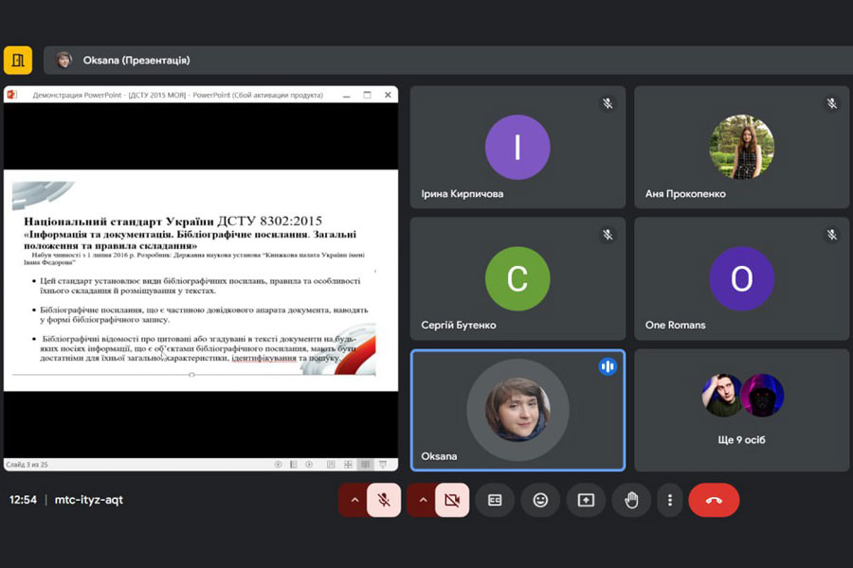Screen dimensions: 853x568
Task: Open the three-dot more options menu
Action: tap(670, 500)
